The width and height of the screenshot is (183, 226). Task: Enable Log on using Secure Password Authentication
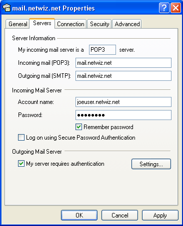(x=21, y=138)
